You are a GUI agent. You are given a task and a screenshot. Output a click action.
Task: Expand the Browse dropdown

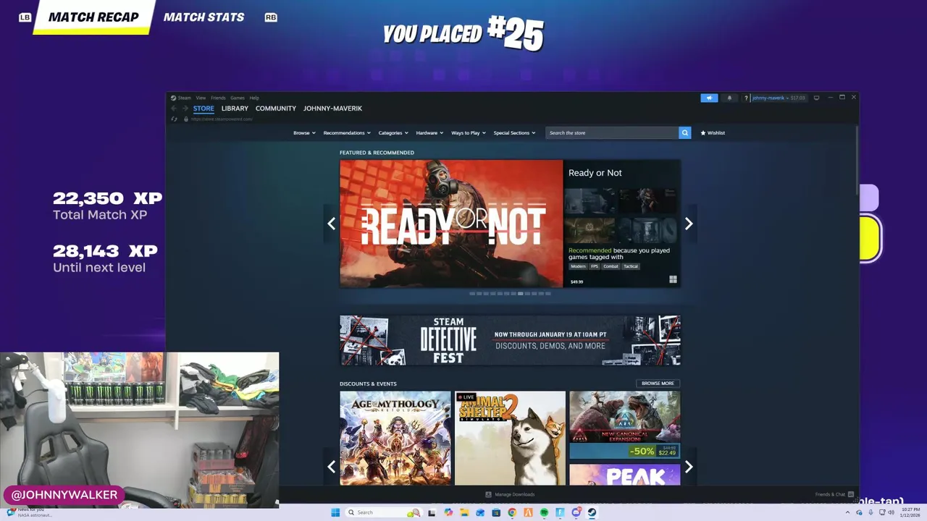tap(304, 133)
